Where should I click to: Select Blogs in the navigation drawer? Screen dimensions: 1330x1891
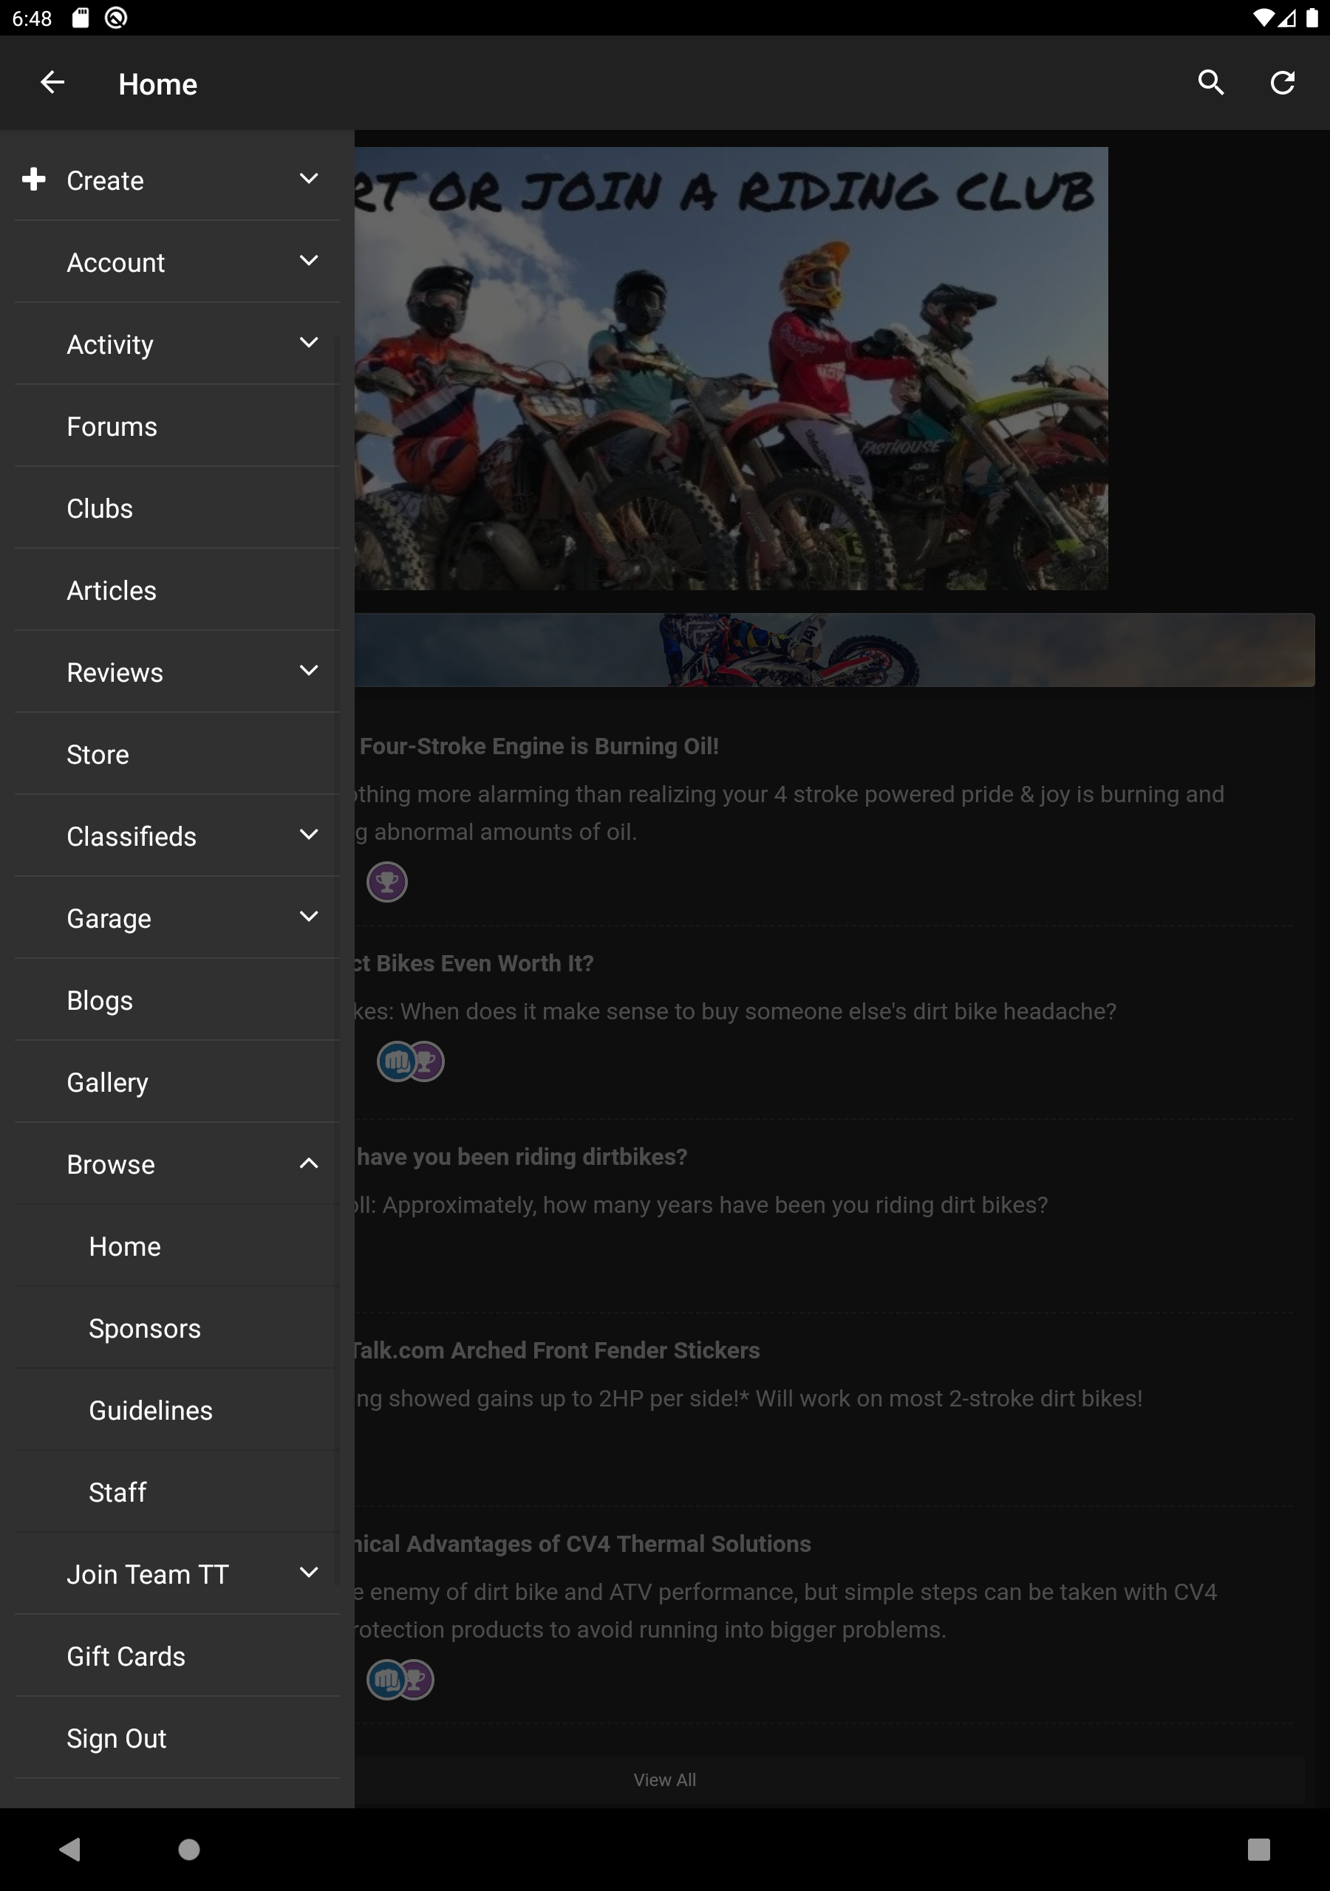(177, 1000)
